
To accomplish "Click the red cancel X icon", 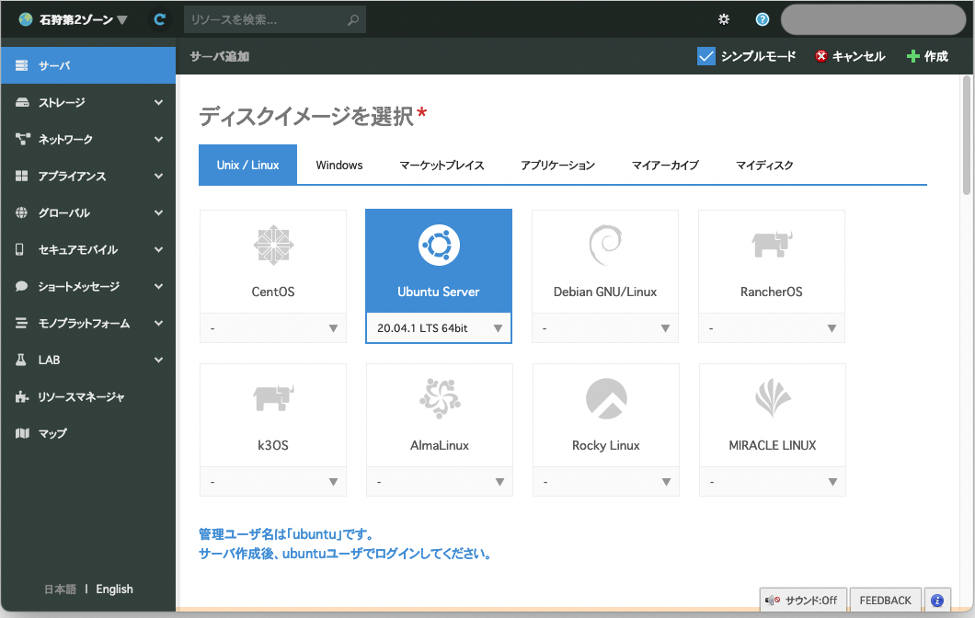I will coord(821,56).
